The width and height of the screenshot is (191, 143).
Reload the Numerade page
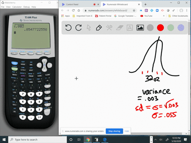[x=73, y=10]
